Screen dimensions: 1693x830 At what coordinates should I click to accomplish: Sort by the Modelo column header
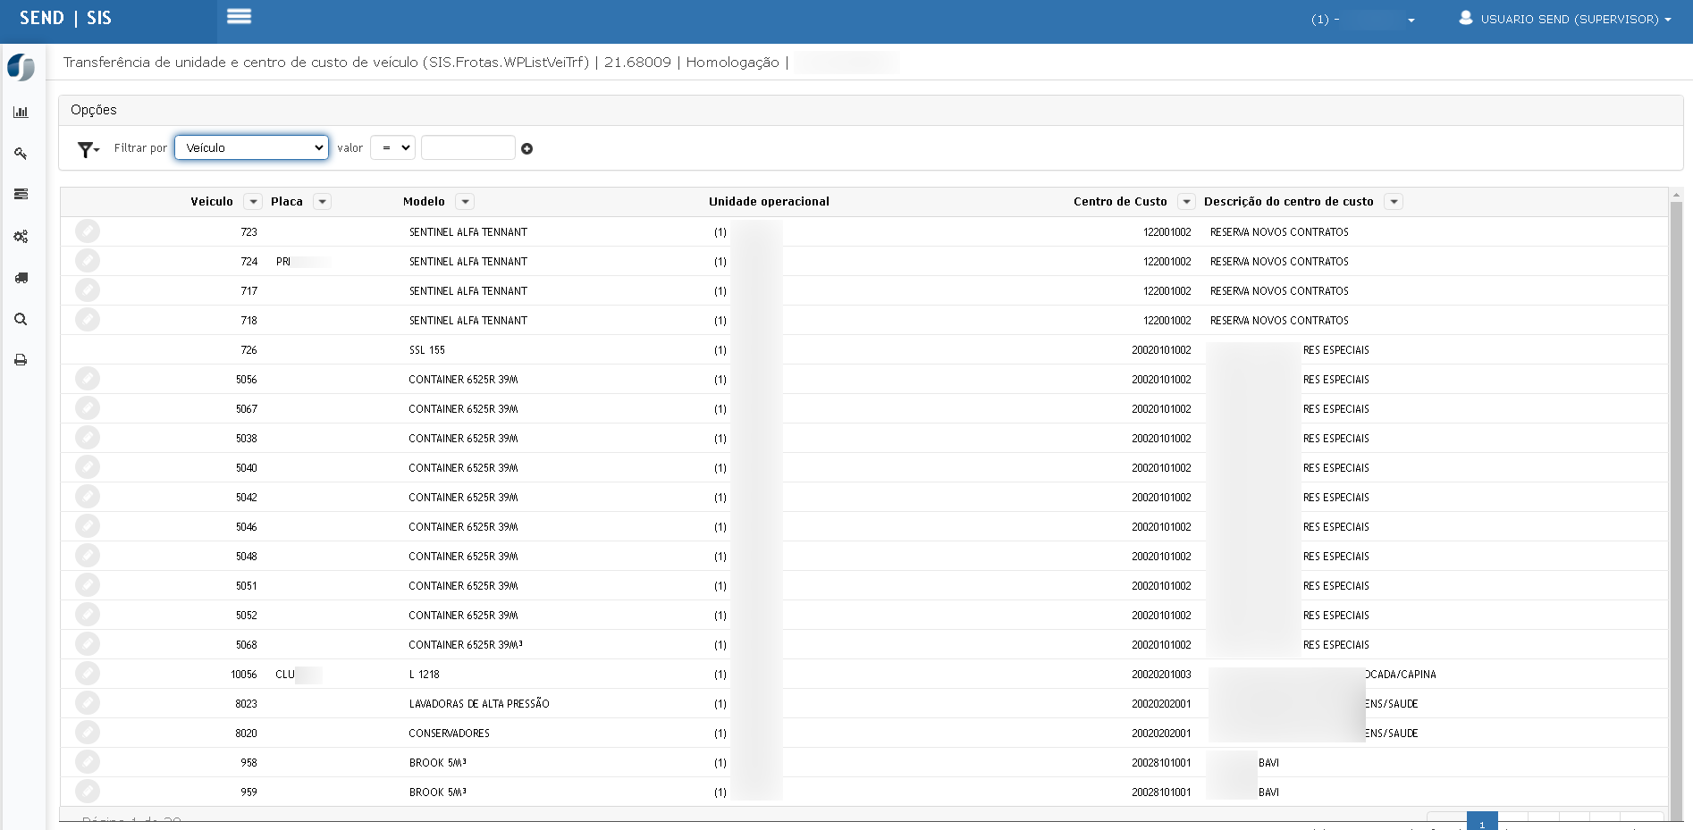(x=424, y=202)
